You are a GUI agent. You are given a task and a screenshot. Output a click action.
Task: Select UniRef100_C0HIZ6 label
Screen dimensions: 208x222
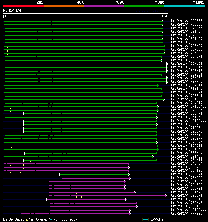(187, 170)
